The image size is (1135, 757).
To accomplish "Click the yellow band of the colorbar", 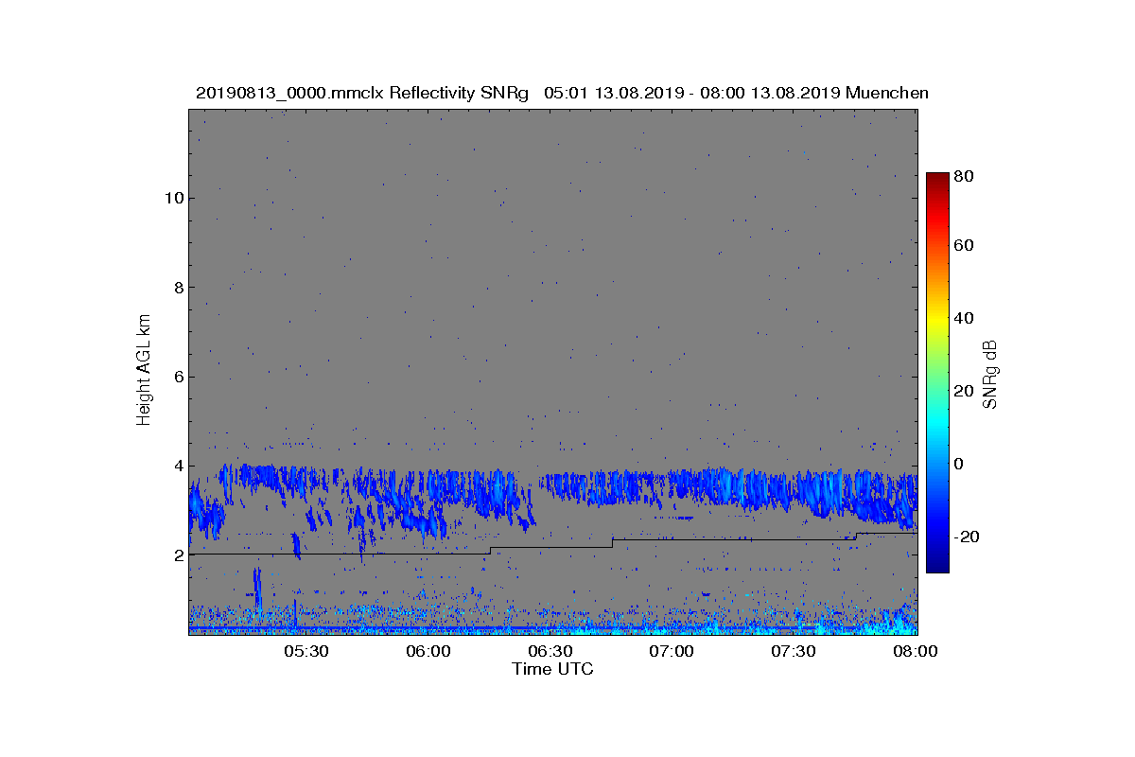I will point(937,325).
